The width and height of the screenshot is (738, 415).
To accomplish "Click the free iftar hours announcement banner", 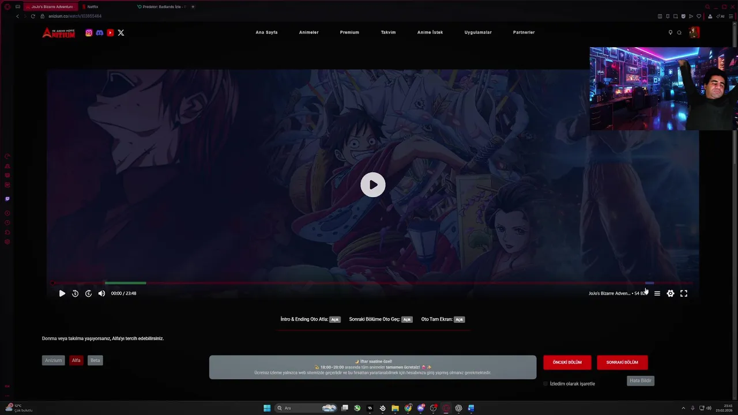I will point(372,367).
